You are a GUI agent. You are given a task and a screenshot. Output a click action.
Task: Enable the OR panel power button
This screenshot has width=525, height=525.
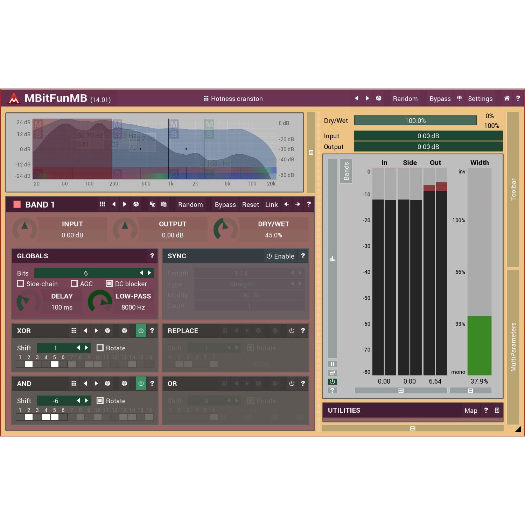coord(292,383)
